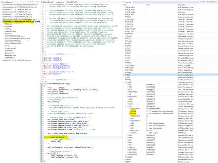Collapse the uartecho_CC1310_LAUNCHXL_nortos_ccs project
This screenshot has height=163, width=218.
(x=1, y=22)
